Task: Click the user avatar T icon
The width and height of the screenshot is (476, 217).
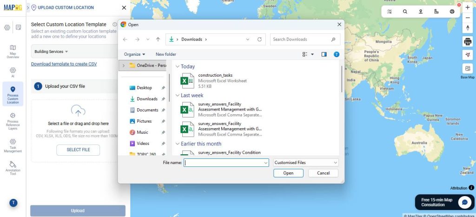Action: [x=13, y=203]
